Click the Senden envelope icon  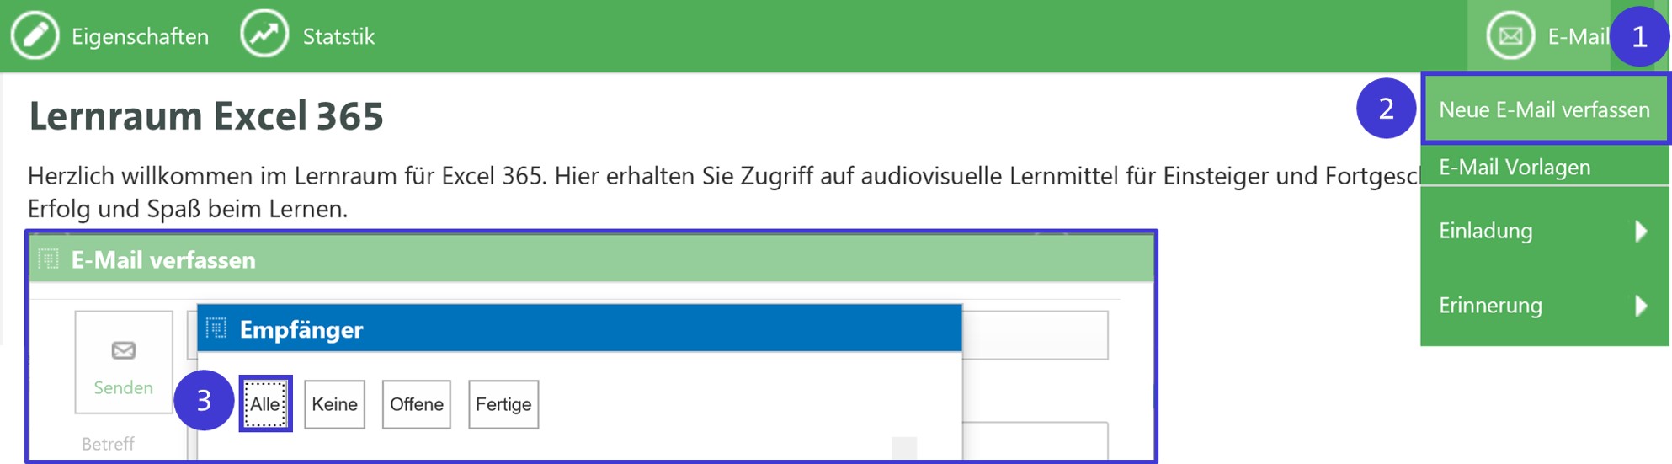(x=124, y=350)
